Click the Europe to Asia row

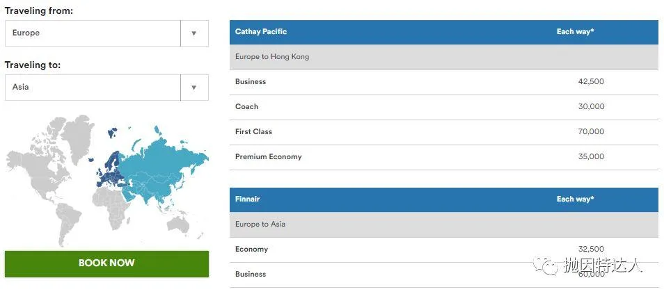point(443,224)
